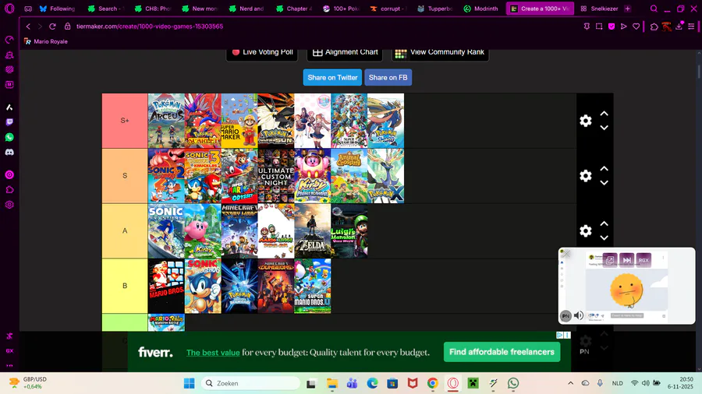Move A tier row down
The height and width of the screenshot is (394, 702).
[604, 237]
